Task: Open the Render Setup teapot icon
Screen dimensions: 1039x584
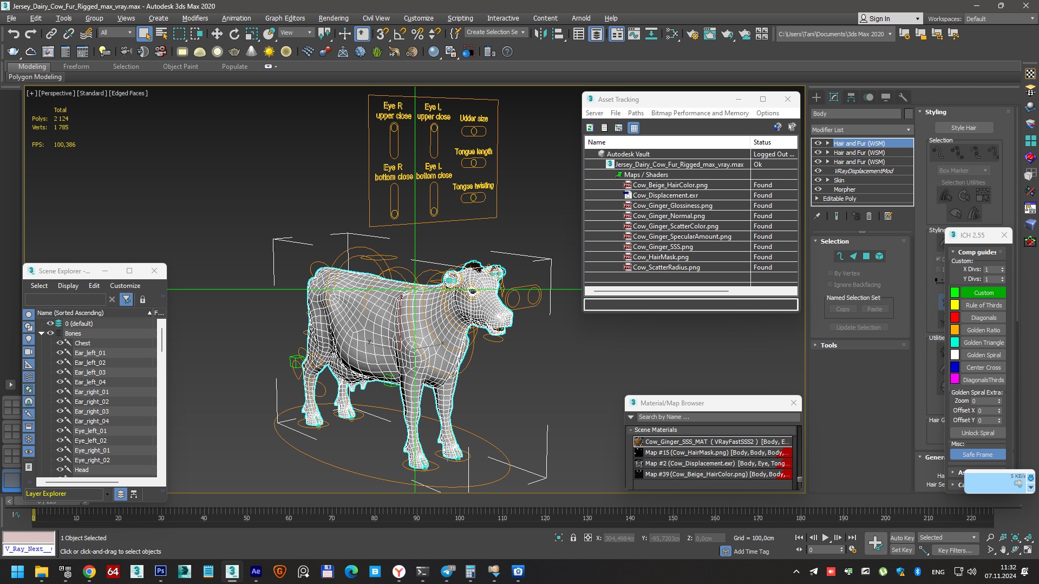Action: click(692, 34)
